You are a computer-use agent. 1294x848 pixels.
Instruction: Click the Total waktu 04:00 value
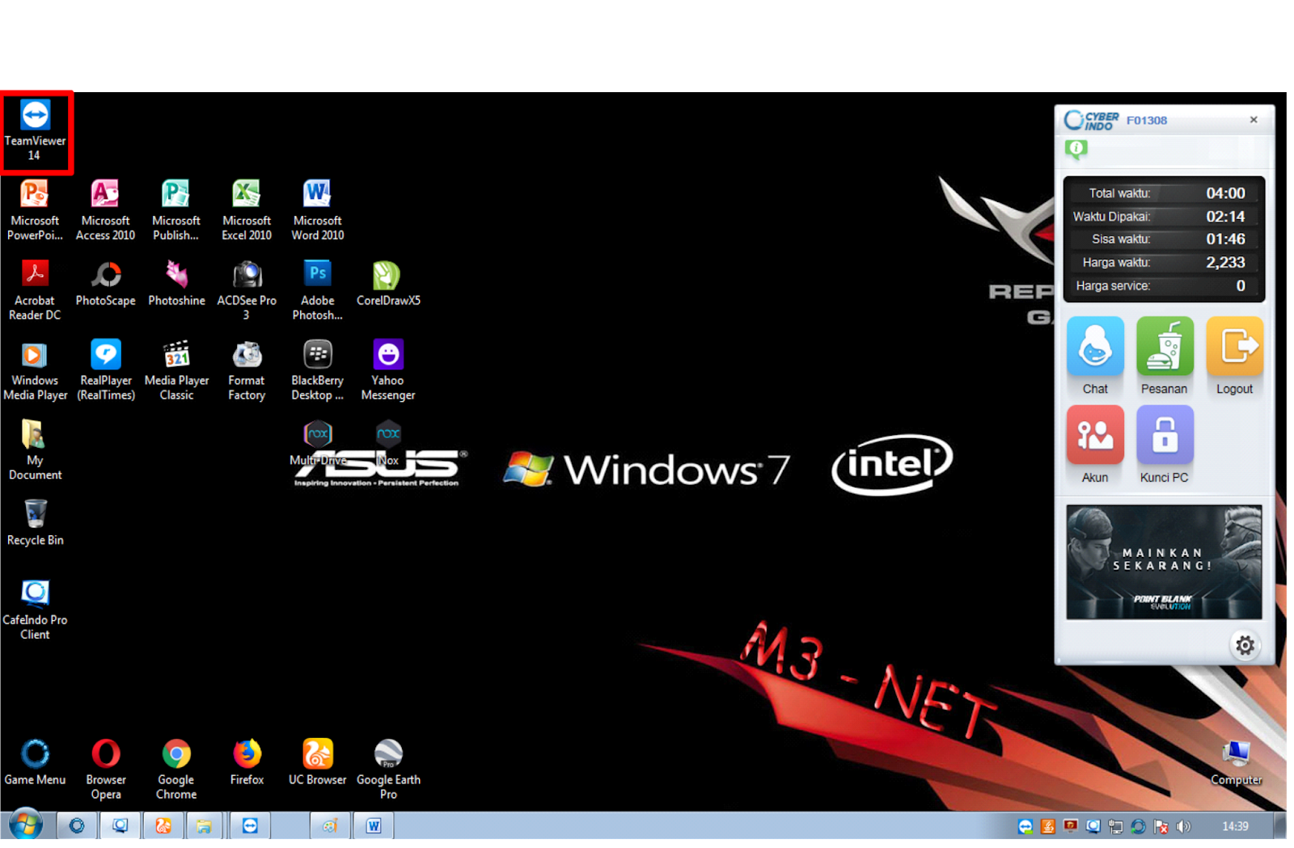[x=1225, y=193]
